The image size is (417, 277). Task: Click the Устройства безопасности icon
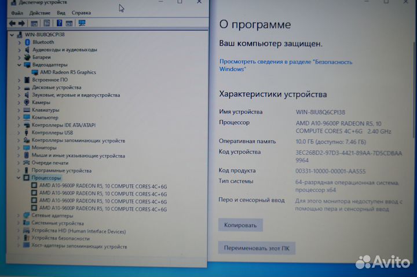(26, 238)
